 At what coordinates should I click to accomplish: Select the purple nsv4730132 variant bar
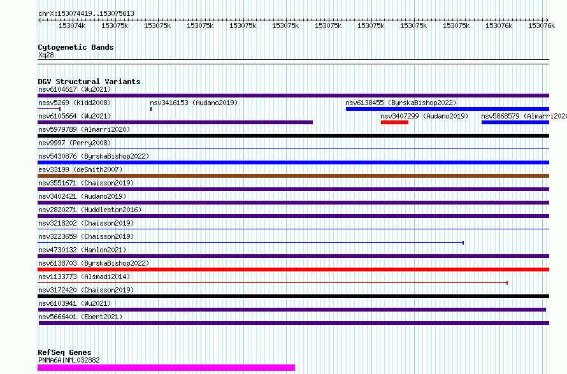293,256
